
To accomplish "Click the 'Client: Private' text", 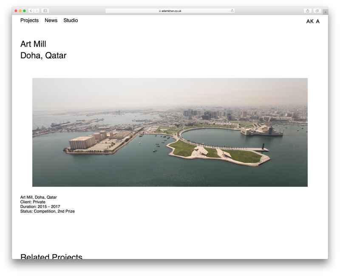I will click(33, 202).
